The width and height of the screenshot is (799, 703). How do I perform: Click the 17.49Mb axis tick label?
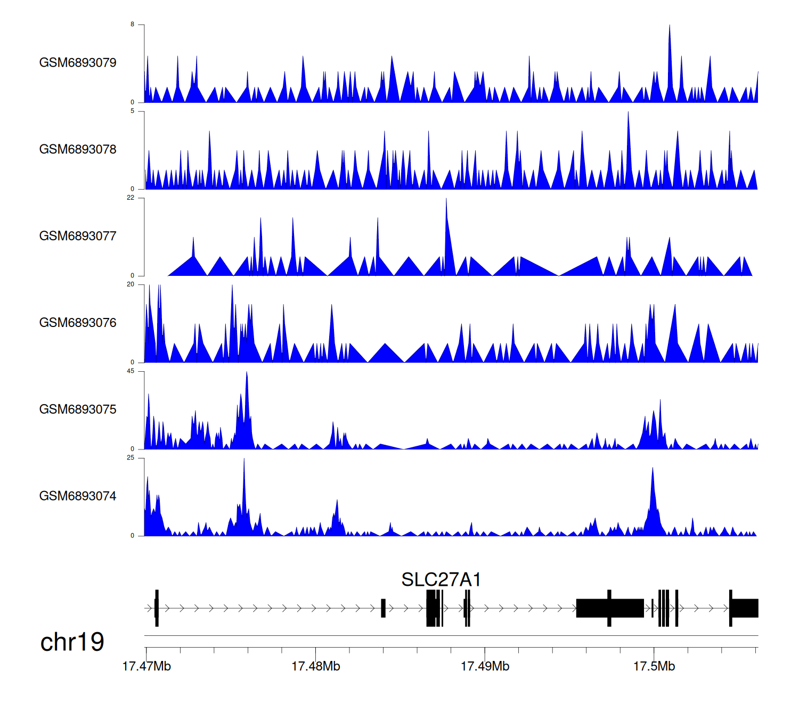[x=485, y=666]
